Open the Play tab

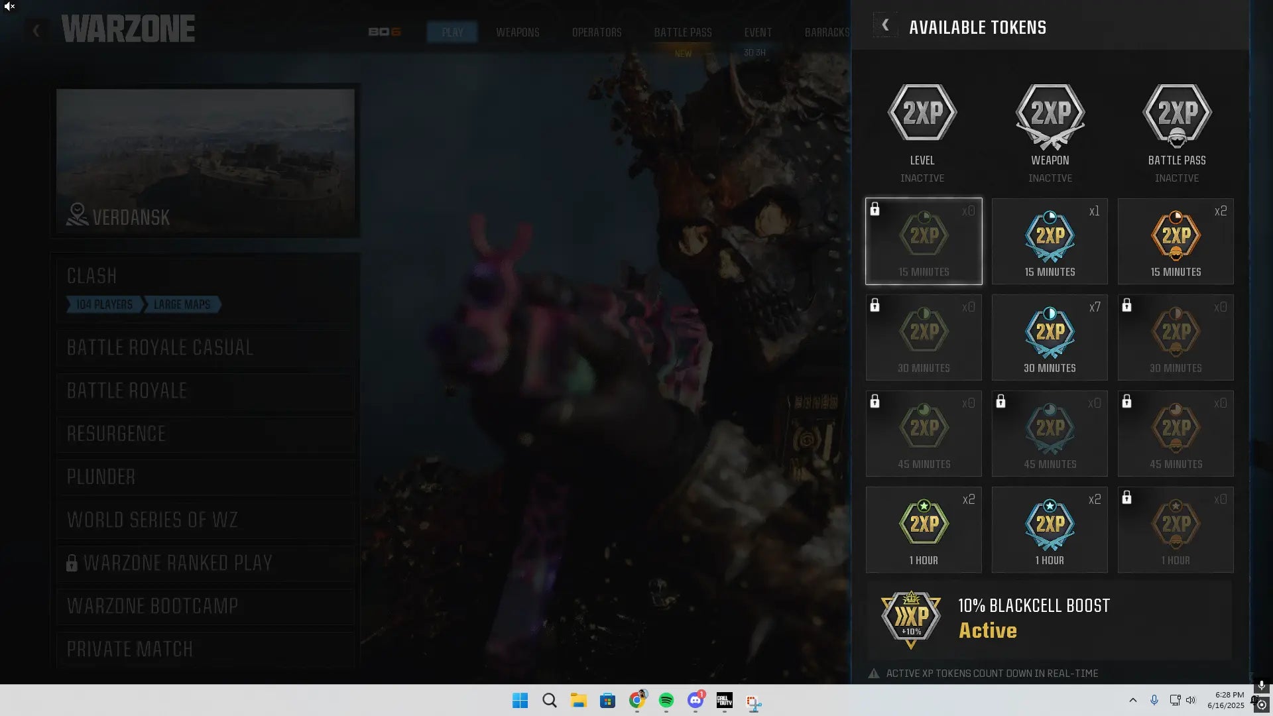click(x=452, y=32)
